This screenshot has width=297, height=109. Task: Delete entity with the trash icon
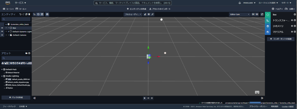coord(29,14)
